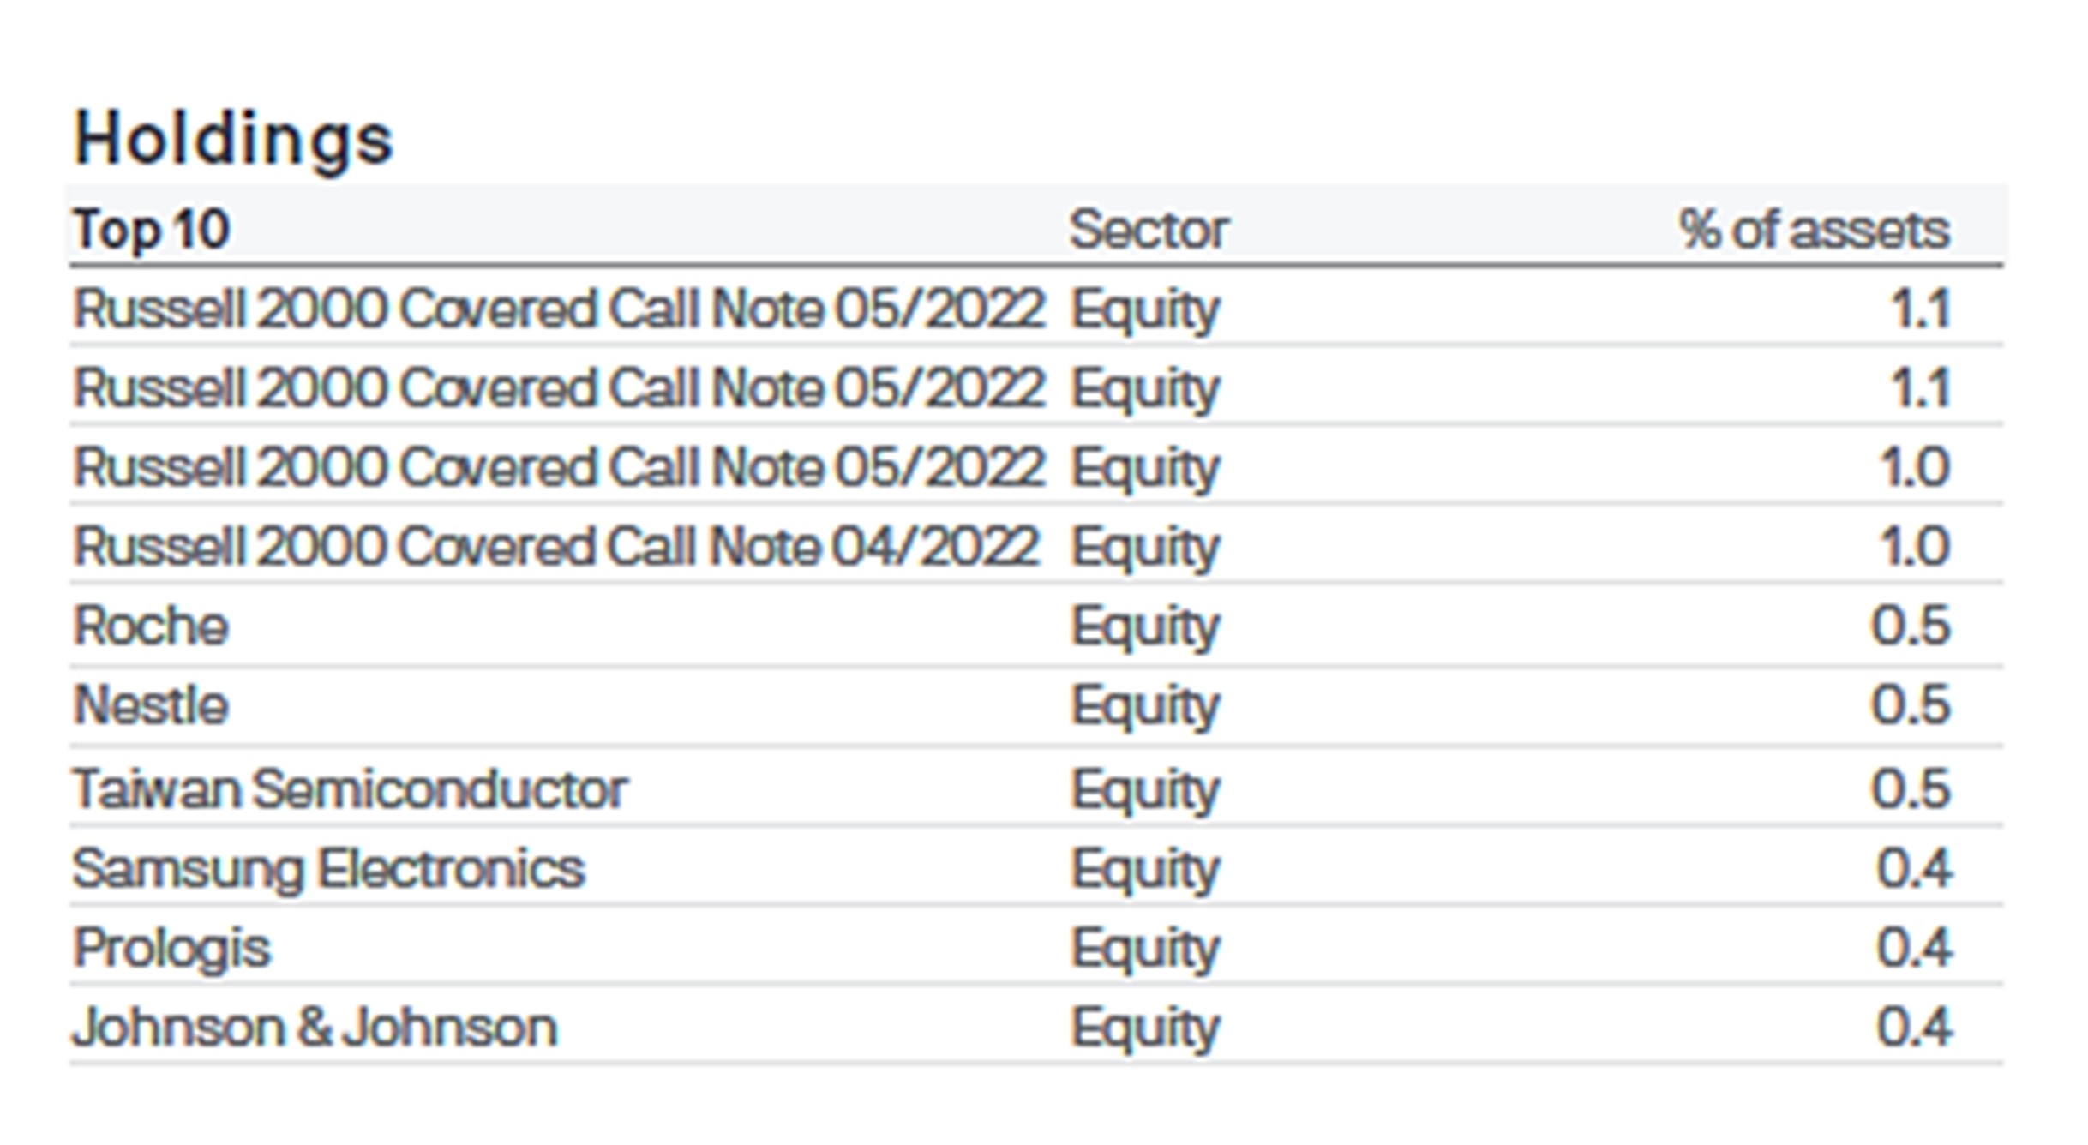Select the Johnson & Johnson holding
This screenshot has width=2088, height=1145.
pos(315,1028)
